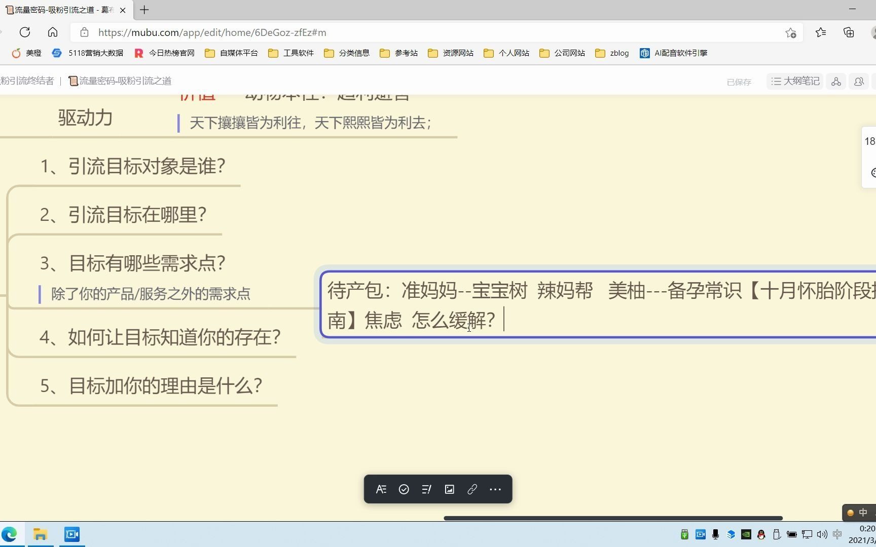
Task: Expand the 参考站 bookmark folder
Action: pyautogui.click(x=399, y=53)
